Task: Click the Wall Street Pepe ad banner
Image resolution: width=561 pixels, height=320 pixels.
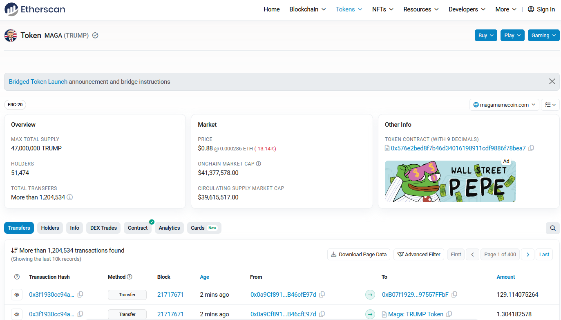Action: 450,181
